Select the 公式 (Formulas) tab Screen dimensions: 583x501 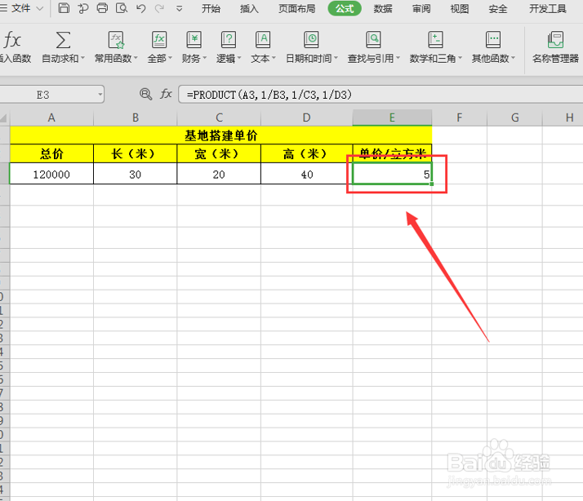tap(345, 8)
